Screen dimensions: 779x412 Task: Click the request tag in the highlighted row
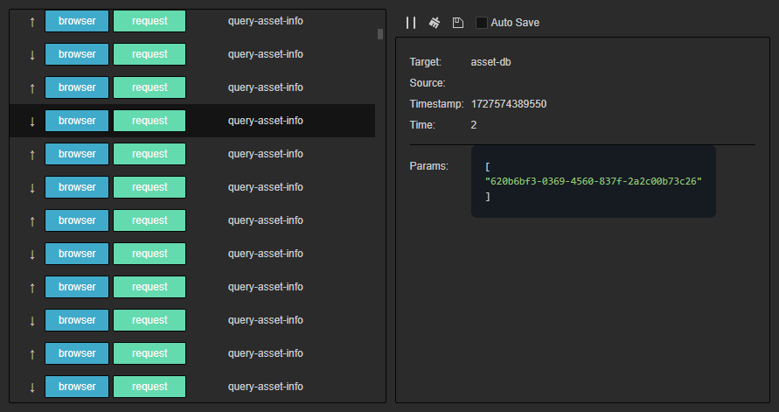click(150, 121)
